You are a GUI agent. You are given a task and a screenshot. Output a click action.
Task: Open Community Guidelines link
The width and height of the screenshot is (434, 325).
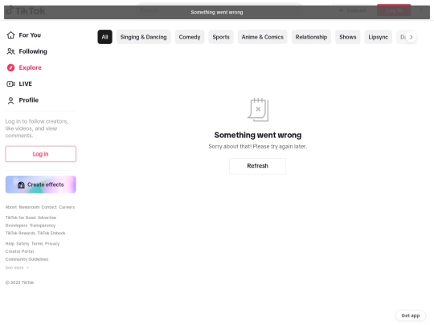point(27,259)
